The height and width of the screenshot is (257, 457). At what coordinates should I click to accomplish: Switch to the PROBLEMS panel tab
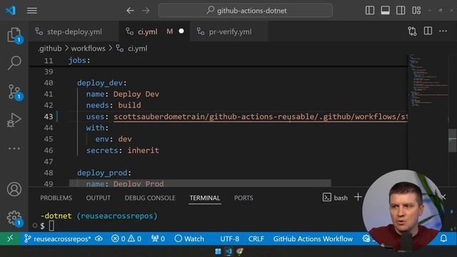tap(56, 198)
